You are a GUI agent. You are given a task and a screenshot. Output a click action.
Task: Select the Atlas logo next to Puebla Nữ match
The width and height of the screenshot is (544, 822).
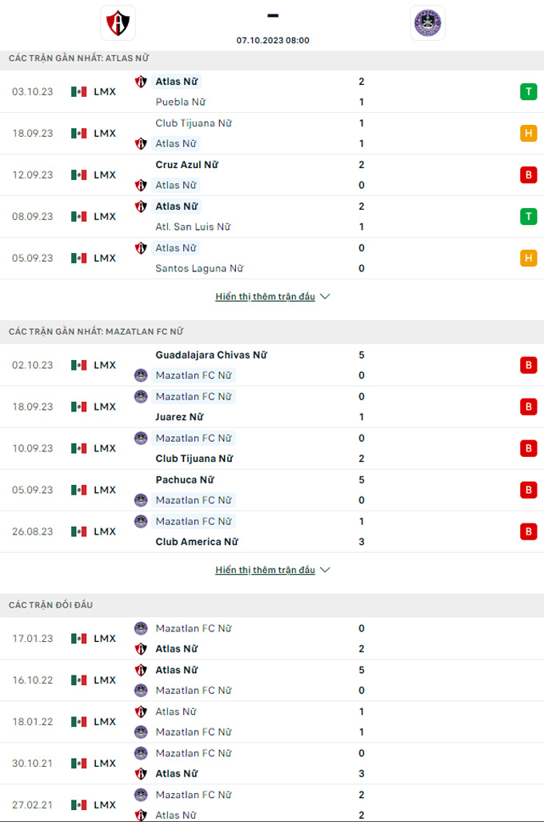(x=141, y=81)
